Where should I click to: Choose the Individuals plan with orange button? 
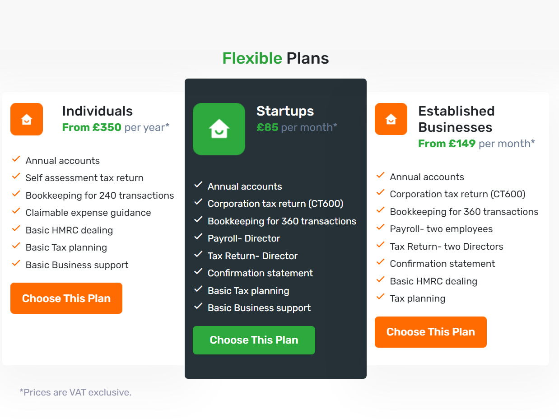point(66,298)
